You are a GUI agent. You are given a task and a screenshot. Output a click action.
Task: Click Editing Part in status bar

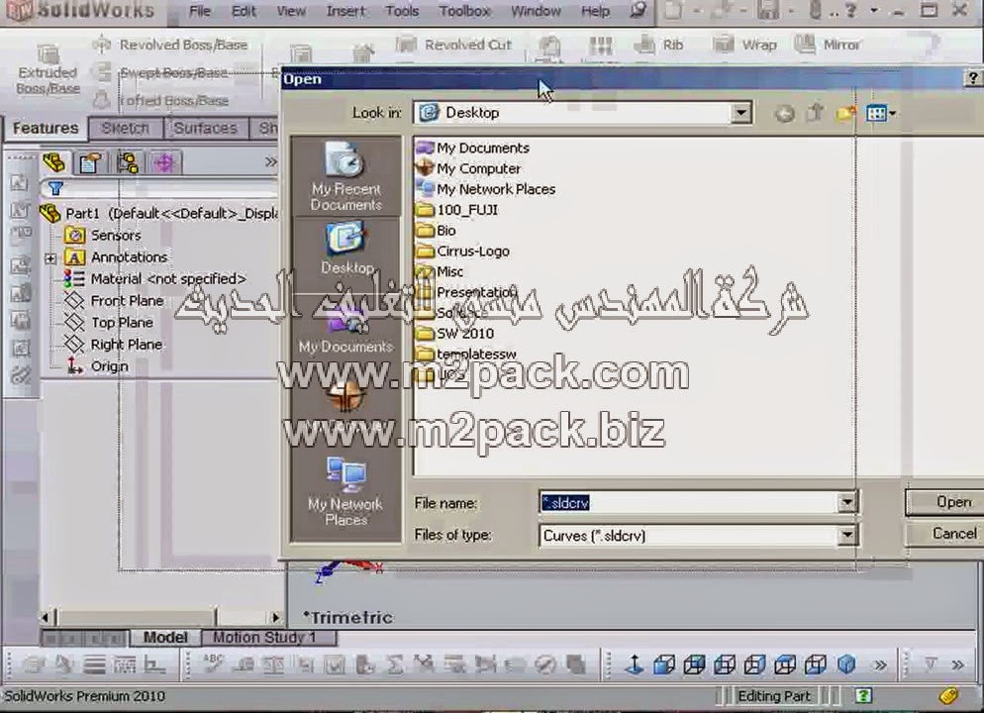pyautogui.click(x=774, y=696)
